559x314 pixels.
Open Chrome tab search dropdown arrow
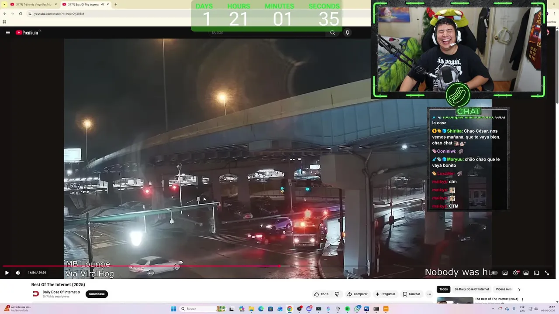[3, 4]
